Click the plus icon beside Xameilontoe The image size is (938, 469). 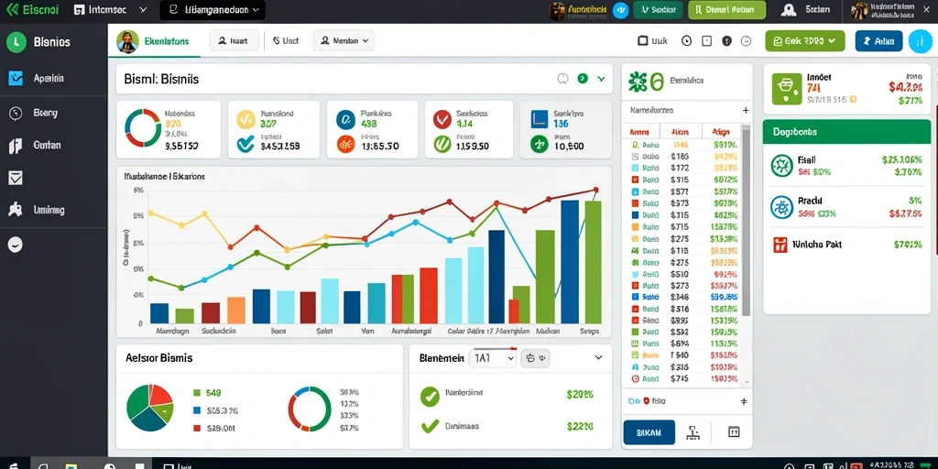click(x=746, y=111)
